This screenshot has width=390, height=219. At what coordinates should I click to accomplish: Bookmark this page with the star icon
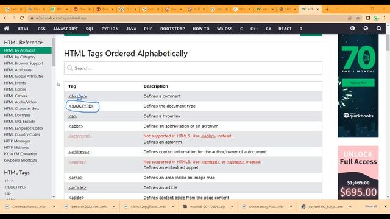pos(358,18)
